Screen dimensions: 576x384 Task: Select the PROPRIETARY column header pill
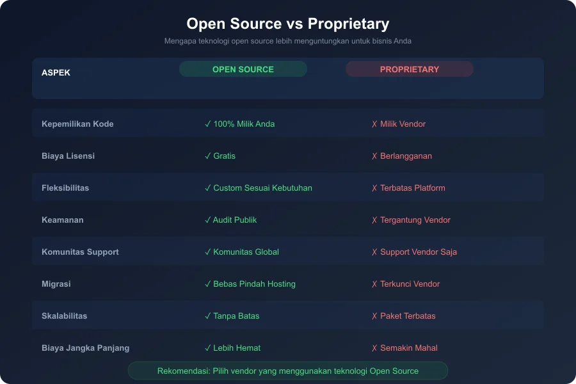(x=410, y=68)
